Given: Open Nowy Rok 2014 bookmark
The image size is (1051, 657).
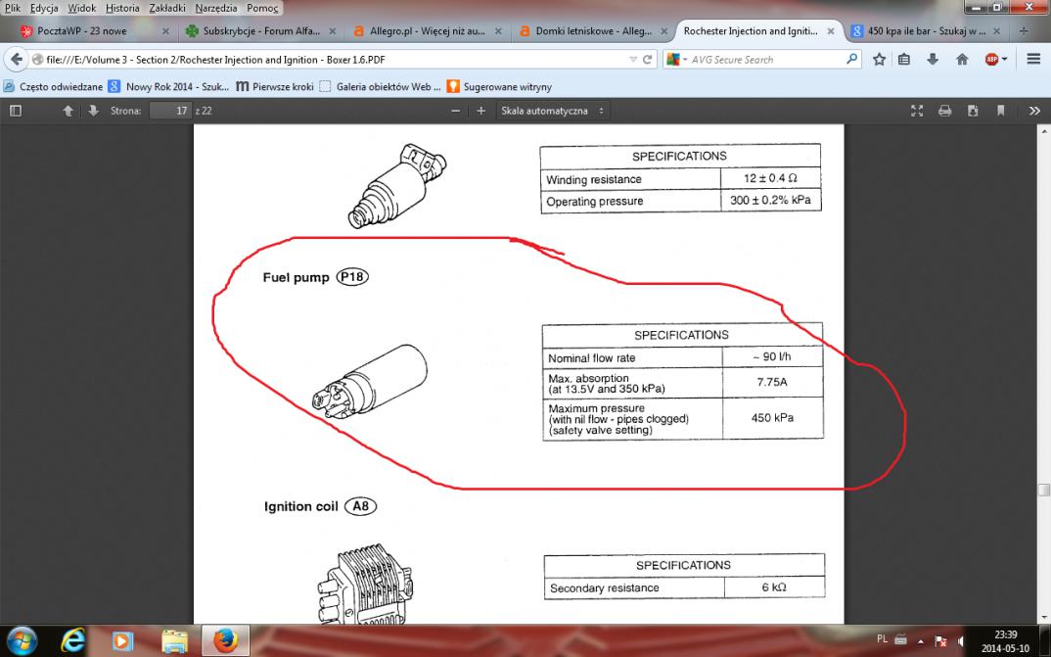Looking at the screenshot, I should click(x=169, y=86).
